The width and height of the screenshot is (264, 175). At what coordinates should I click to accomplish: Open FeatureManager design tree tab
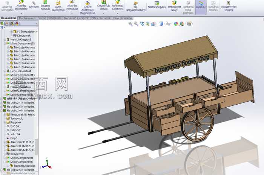[2, 24]
